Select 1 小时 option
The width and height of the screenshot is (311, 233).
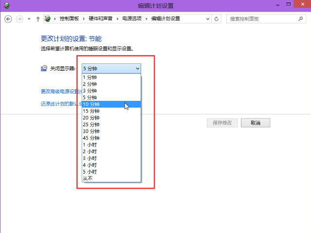coord(90,145)
